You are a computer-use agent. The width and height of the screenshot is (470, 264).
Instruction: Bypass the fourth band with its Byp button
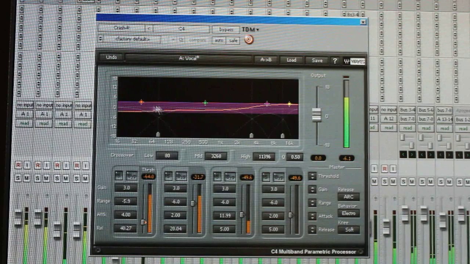(279, 177)
